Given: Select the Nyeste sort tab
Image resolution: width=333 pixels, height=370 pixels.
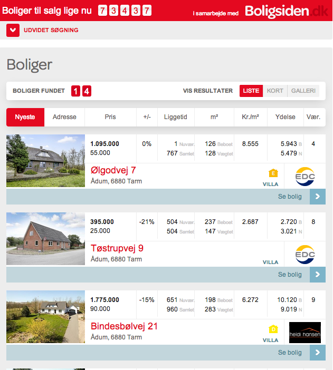Looking at the screenshot, I should pyautogui.click(x=25, y=117).
